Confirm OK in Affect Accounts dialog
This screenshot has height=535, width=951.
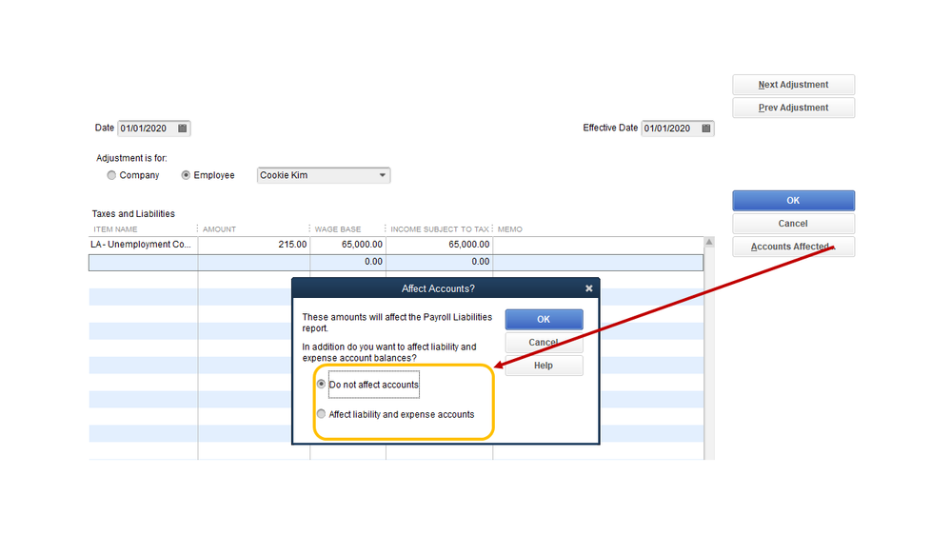[x=544, y=320]
